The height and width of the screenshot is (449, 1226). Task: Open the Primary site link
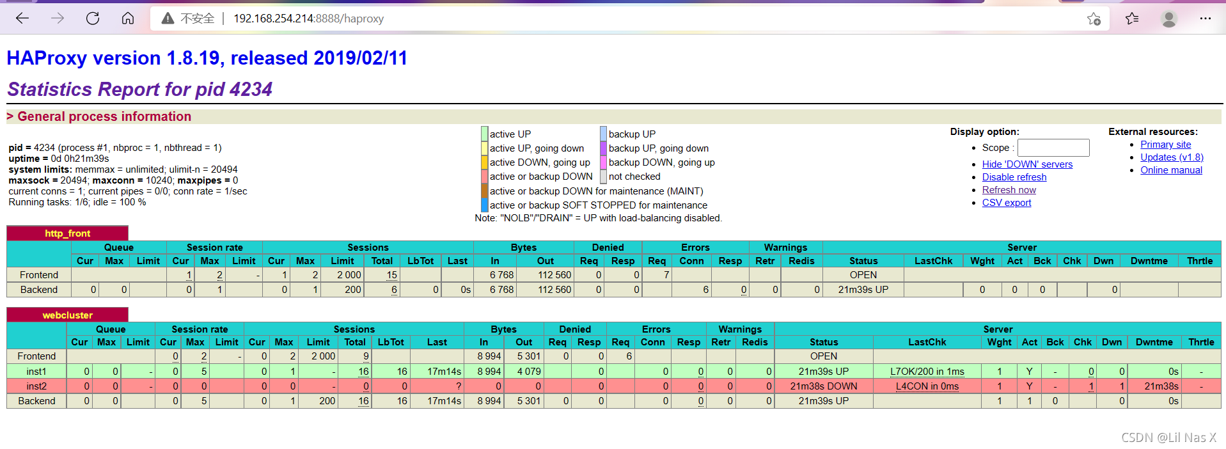tap(1166, 145)
